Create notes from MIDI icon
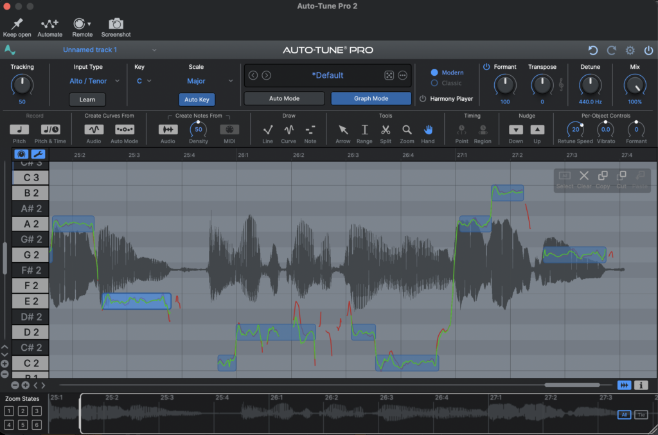Screen dimensions: 658x435 click(x=229, y=129)
